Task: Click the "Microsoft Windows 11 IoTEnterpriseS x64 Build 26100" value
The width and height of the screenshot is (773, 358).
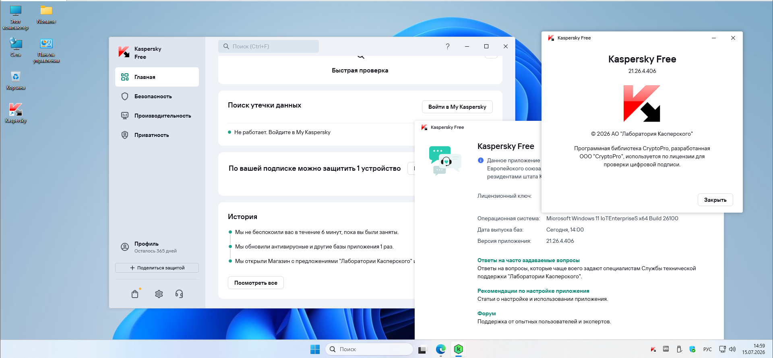Action: 612,218
